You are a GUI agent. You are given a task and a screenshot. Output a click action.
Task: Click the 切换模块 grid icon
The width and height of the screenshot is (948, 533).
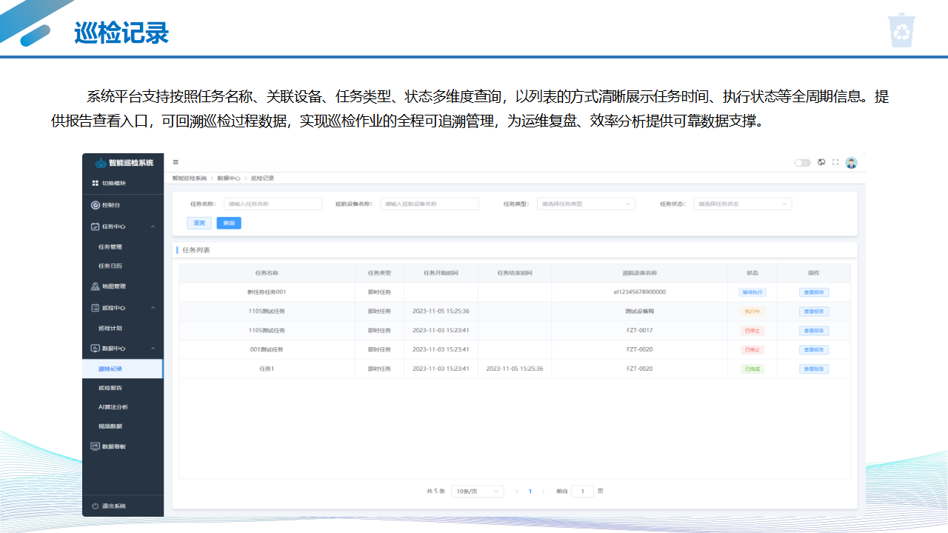tap(95, 183)
